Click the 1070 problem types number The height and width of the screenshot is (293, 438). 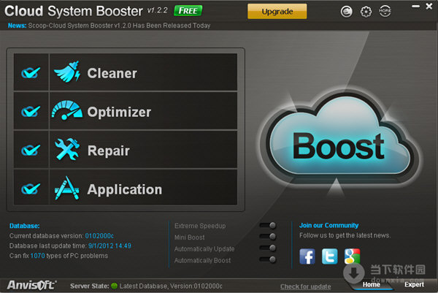37,256
